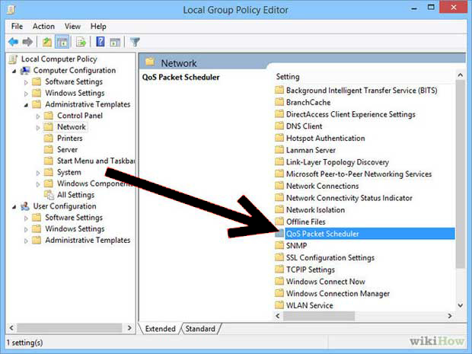Click the Setting column header
This screenshot has width=472, height=354.
click(x=288, y=77)
